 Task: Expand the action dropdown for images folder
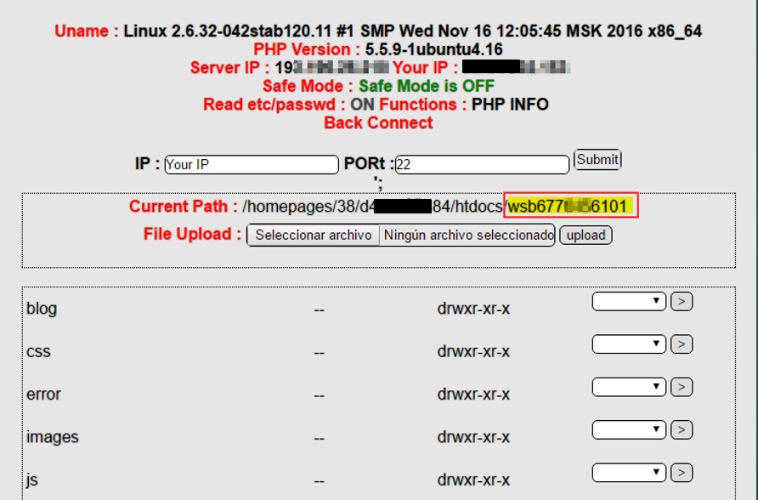[629, 429]
